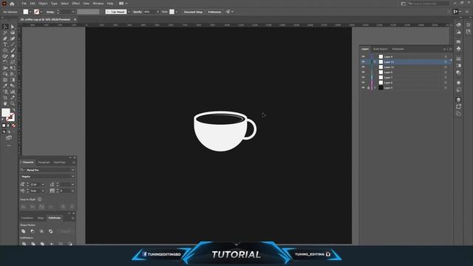The image size is (473, 266).
Task: Hide Layer 6 with its eye icon
Action: click(x=363, y=82)
